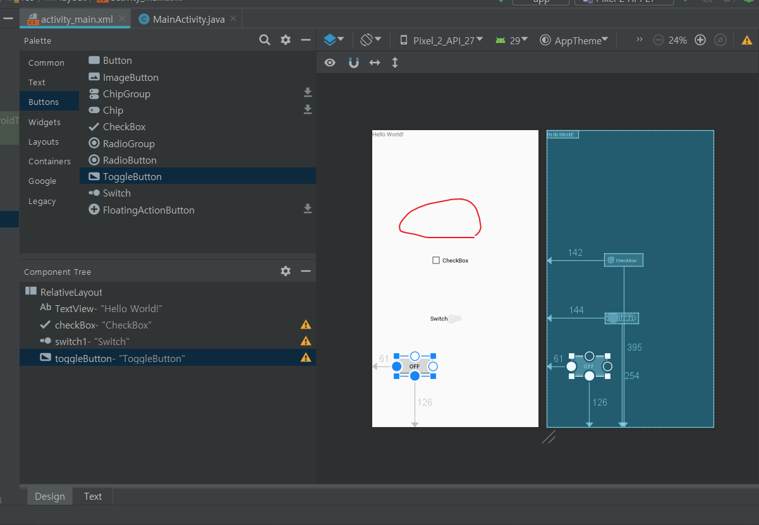Expand hidden toolbar items chevron
The width and height of the screenshot is (759, 525).
click(x=639, y=40)
